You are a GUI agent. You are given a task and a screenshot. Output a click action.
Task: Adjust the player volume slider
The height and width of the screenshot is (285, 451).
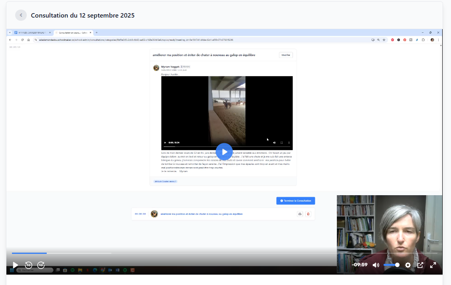(392, 265)
